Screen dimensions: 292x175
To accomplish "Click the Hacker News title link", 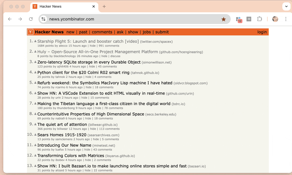I will pos(49,32).
